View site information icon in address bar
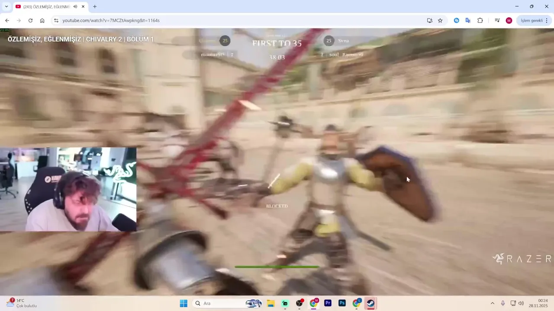554x311 pixels. (56, 20)
